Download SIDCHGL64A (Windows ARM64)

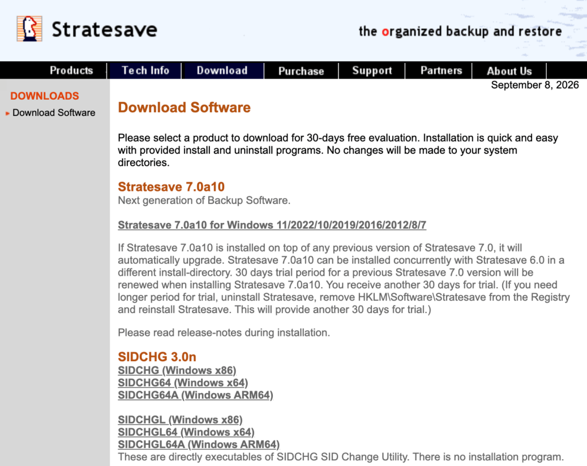tap(199, 444)
